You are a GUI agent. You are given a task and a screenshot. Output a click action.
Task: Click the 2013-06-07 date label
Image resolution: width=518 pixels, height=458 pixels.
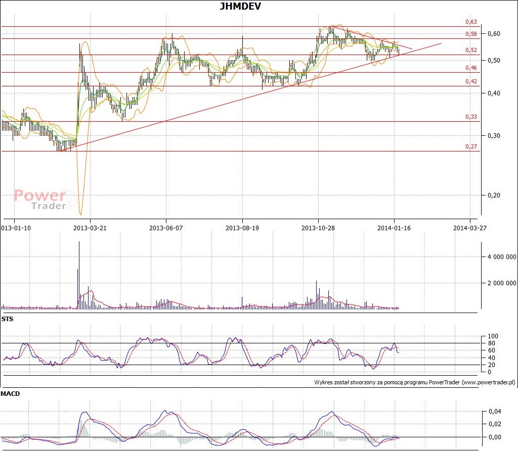[166, 228]
